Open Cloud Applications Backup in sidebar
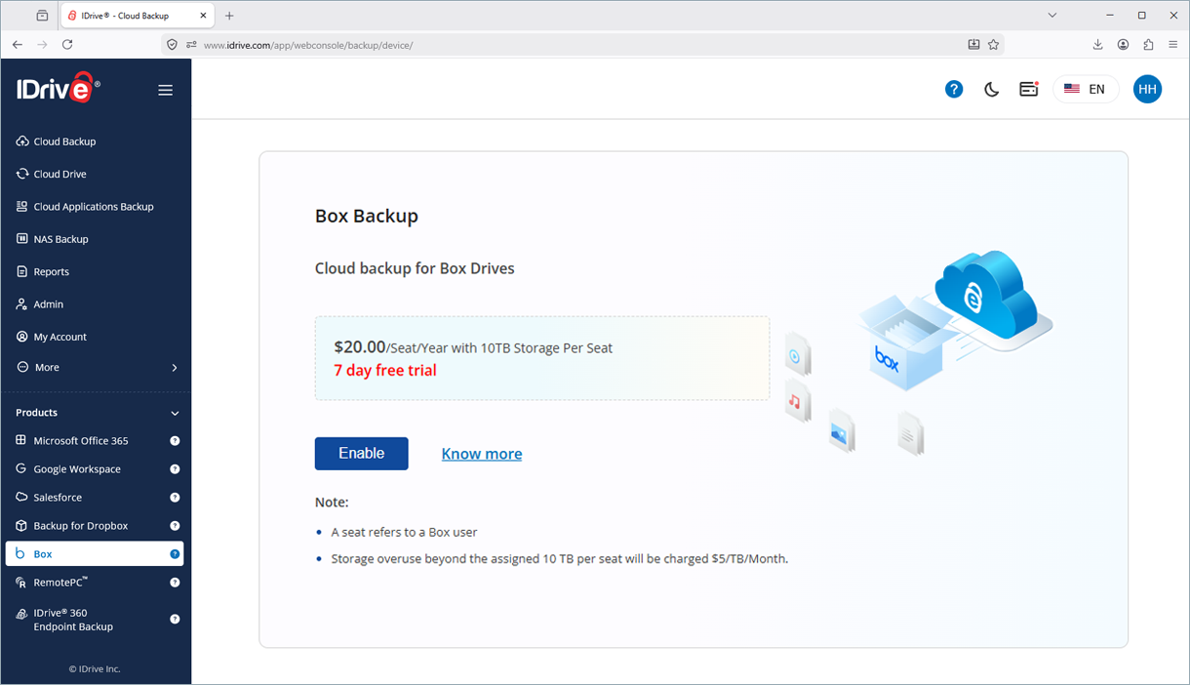 click(x=96, y=207)
